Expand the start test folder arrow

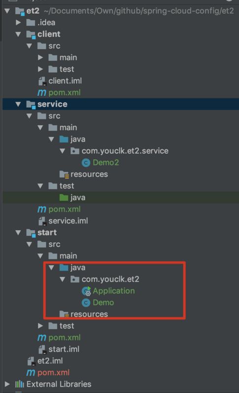[40, 326]
